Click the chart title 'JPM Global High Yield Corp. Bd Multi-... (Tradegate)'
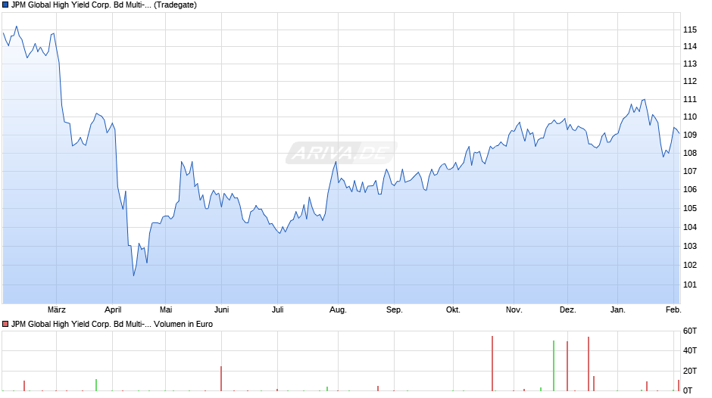712x398 pixels. [x=104, y=5]
